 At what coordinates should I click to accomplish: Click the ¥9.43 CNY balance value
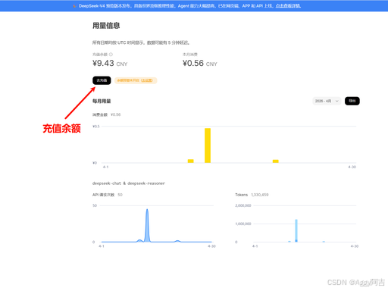[x=110, y=63]
